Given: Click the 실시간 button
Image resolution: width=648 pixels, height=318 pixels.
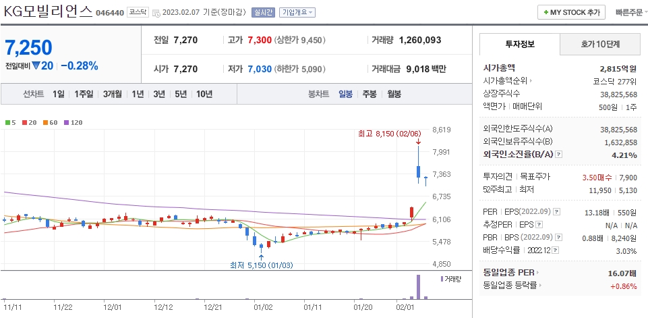Looking at the screenshot, I should coord(263,12).
